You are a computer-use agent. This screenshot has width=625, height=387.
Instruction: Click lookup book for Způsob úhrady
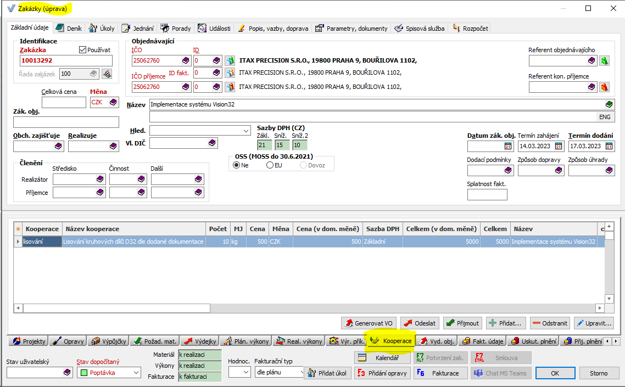click(x=609, y=171)
